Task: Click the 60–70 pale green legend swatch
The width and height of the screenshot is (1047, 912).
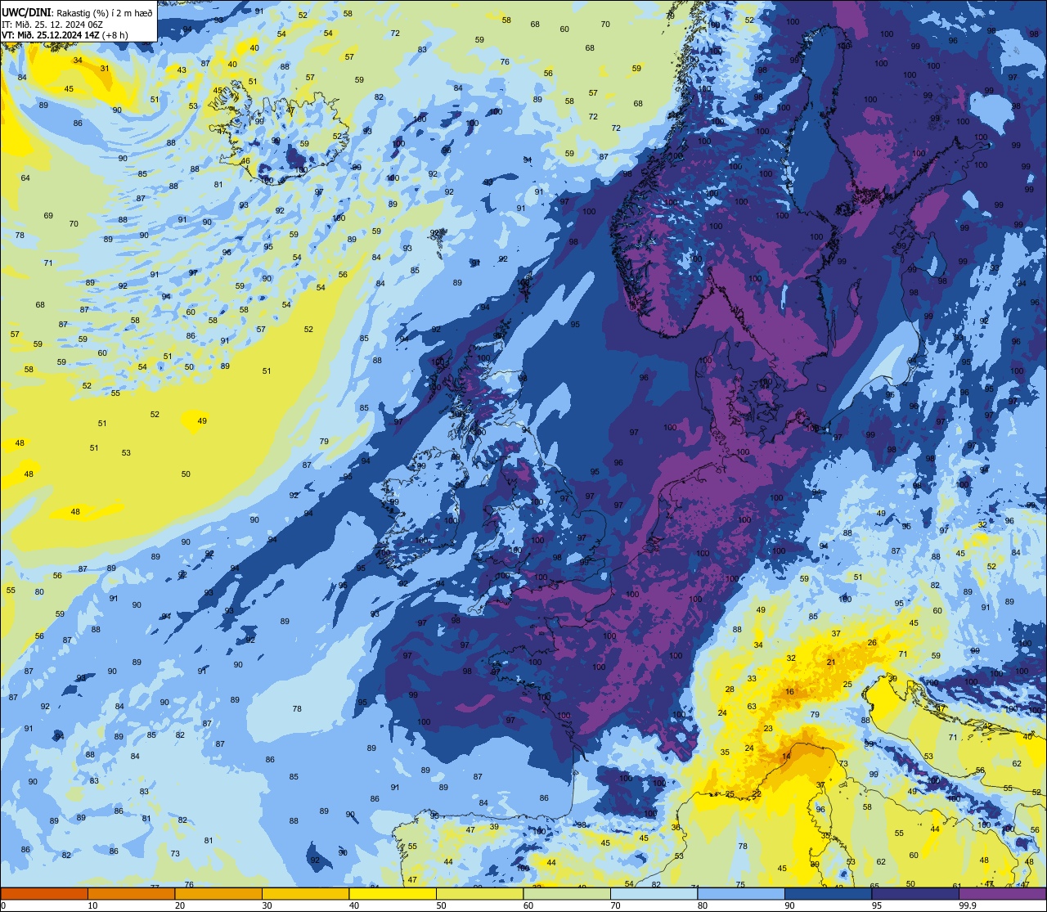Action: pyautogui.click(x=567, y=893)
